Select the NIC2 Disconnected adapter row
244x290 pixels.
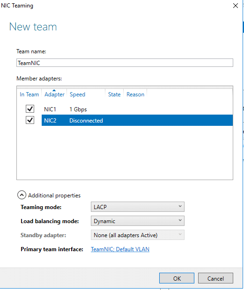pos(137,120)
